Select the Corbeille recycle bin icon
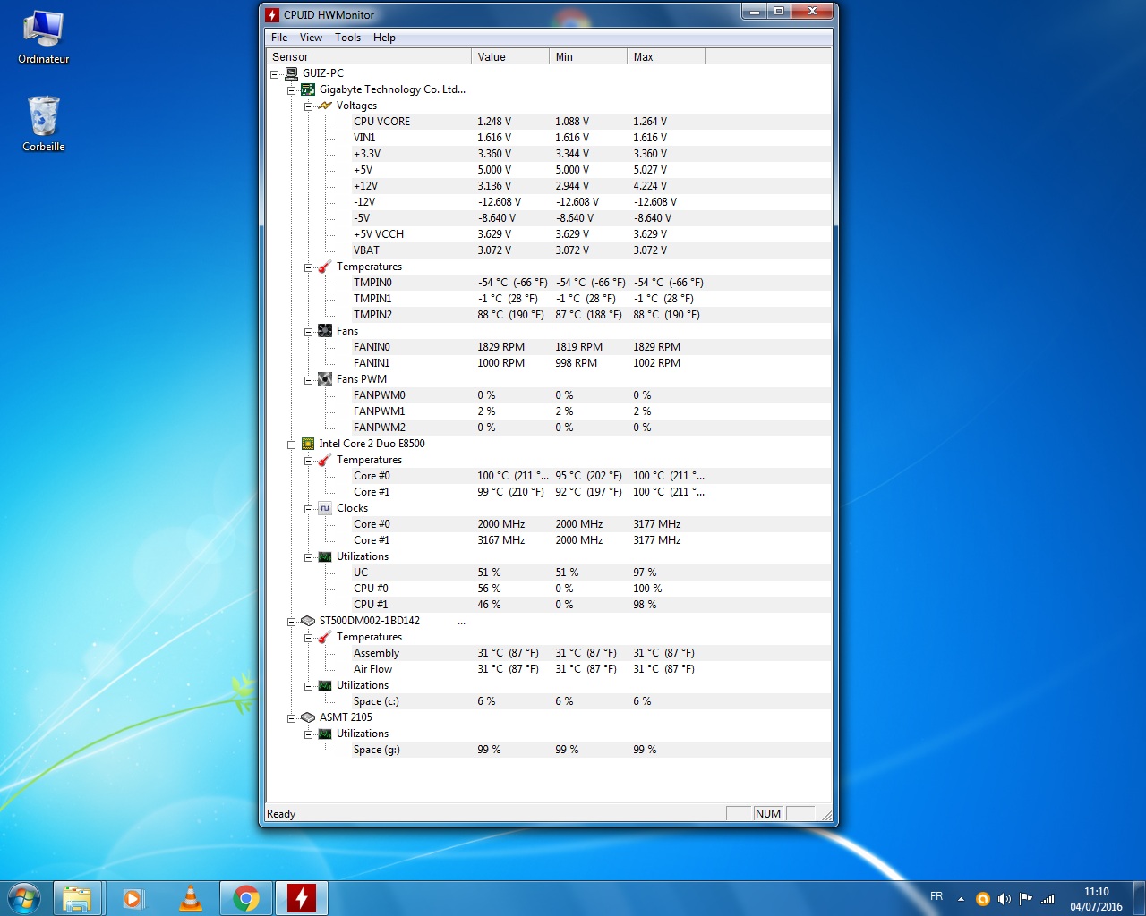This screenshot has height=916, width=1146. tap(43, 124)
